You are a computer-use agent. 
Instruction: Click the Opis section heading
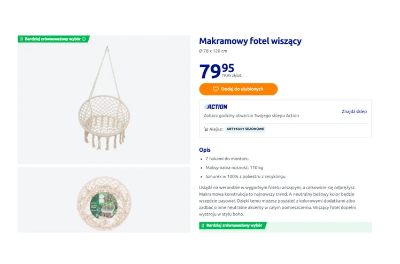204,150
